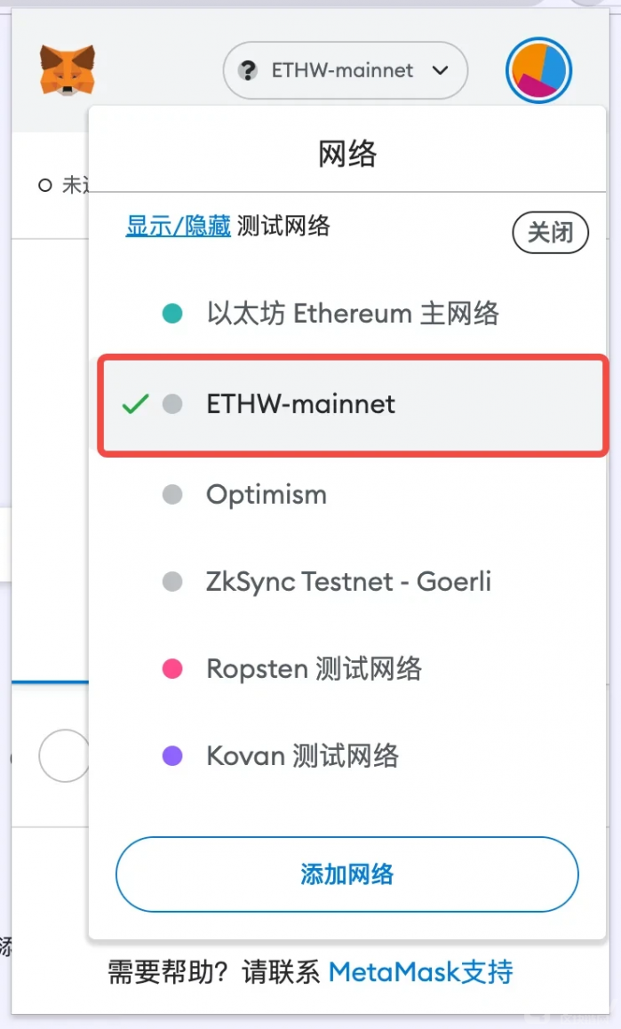Screen dimensions: 621x1029
Task: Open the MetaMask支持 link
Action: point(420,972)
